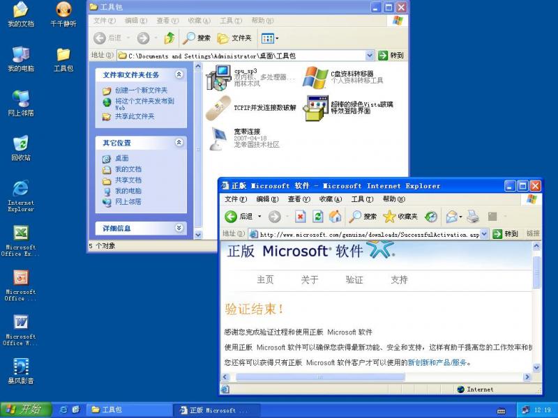Select the 超棒的绿色Vista玻璃特效登陆界面 file
The height and width of the screenshot is (418, 558).
pos(348,108)
